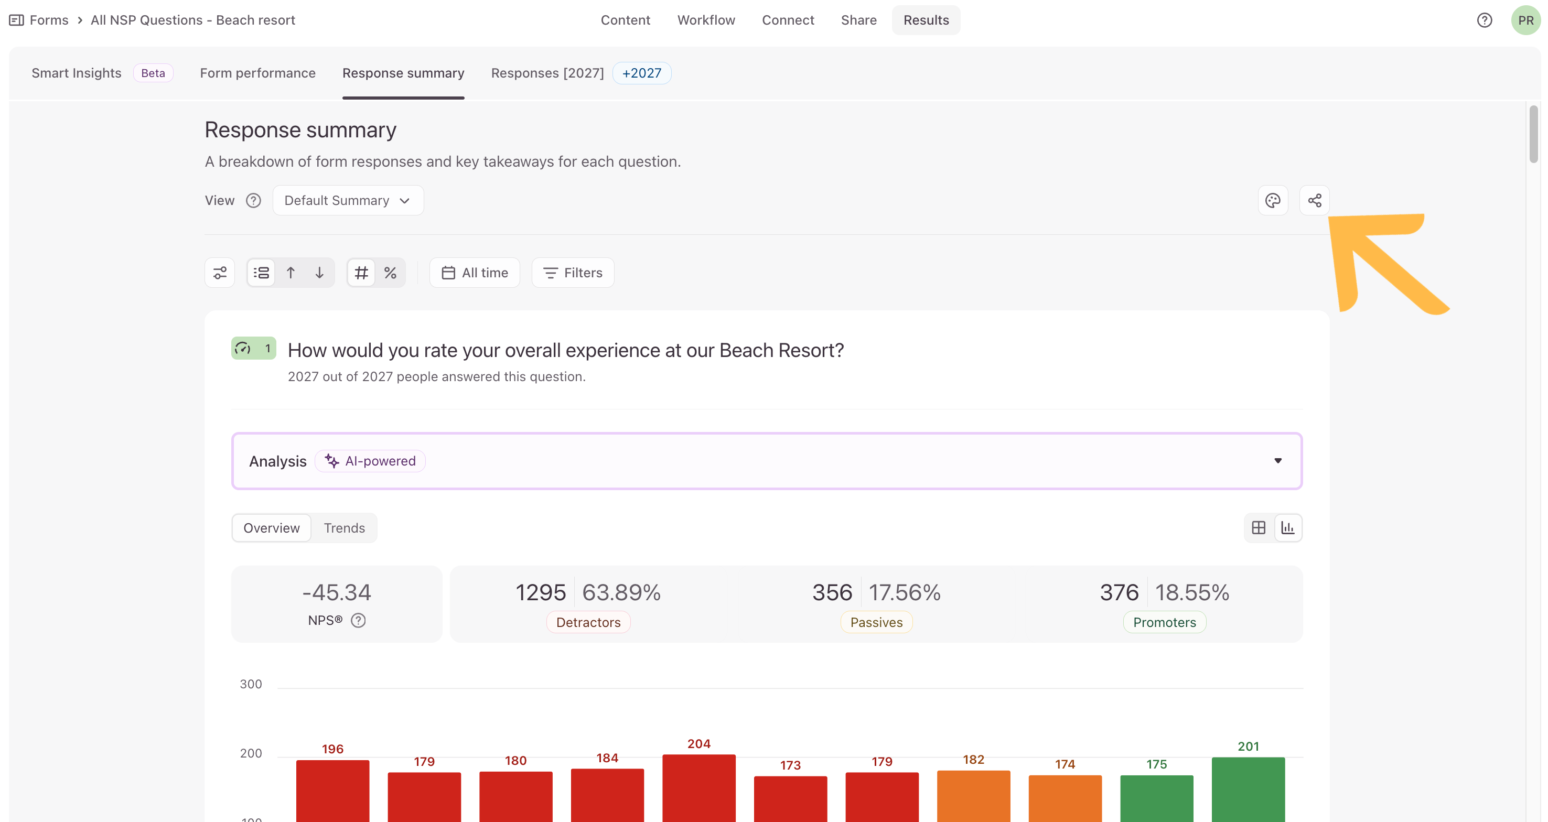Select the Trends view tab
This screenshot has width=1548, height=822.
[x=345, y=527]
